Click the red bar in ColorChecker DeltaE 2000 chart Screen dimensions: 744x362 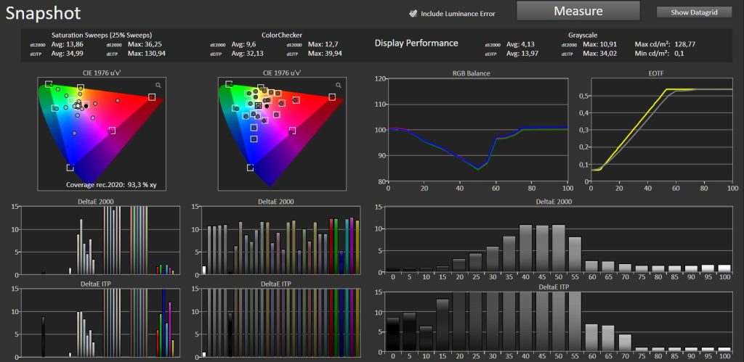tap(331, 247)
